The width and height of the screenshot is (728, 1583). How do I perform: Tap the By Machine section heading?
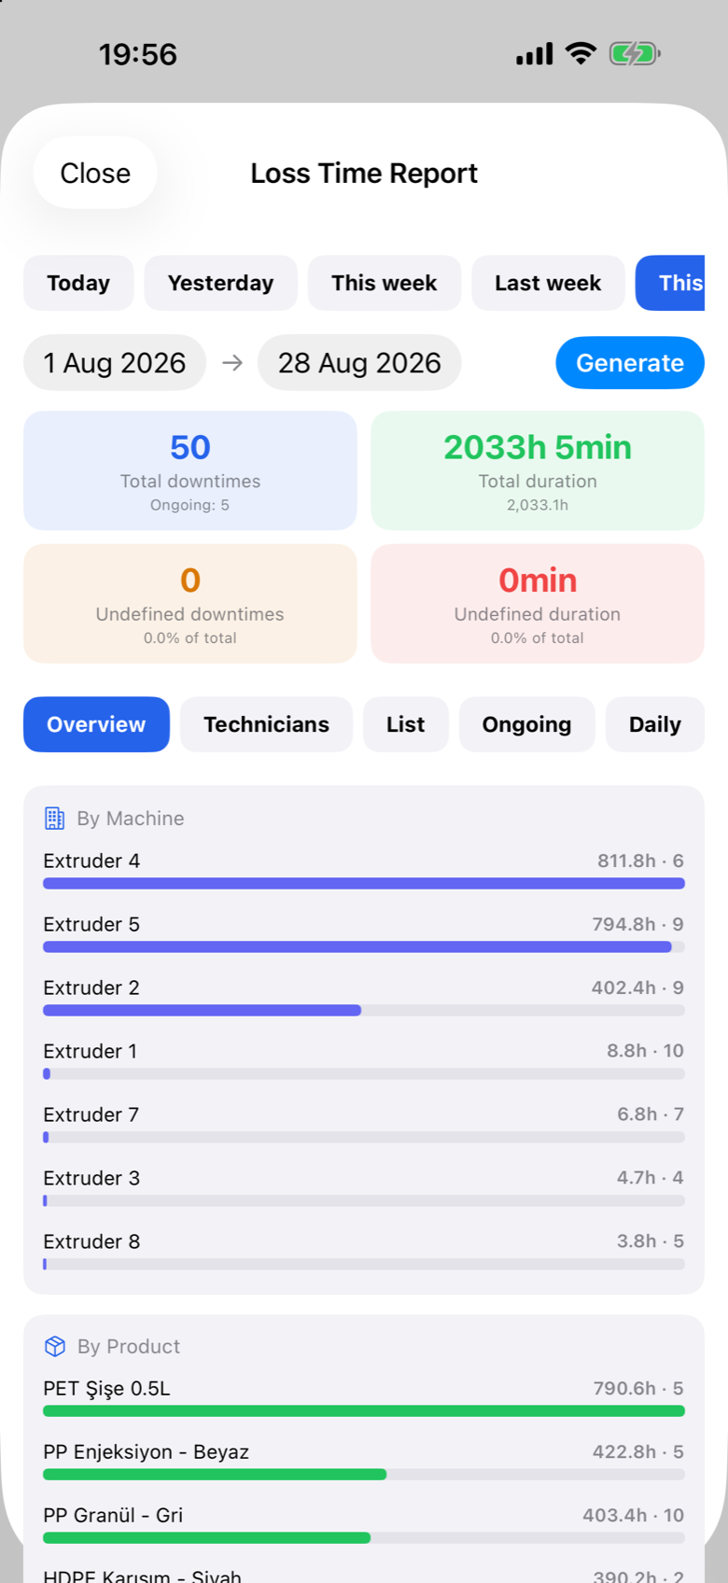[131, 819]
